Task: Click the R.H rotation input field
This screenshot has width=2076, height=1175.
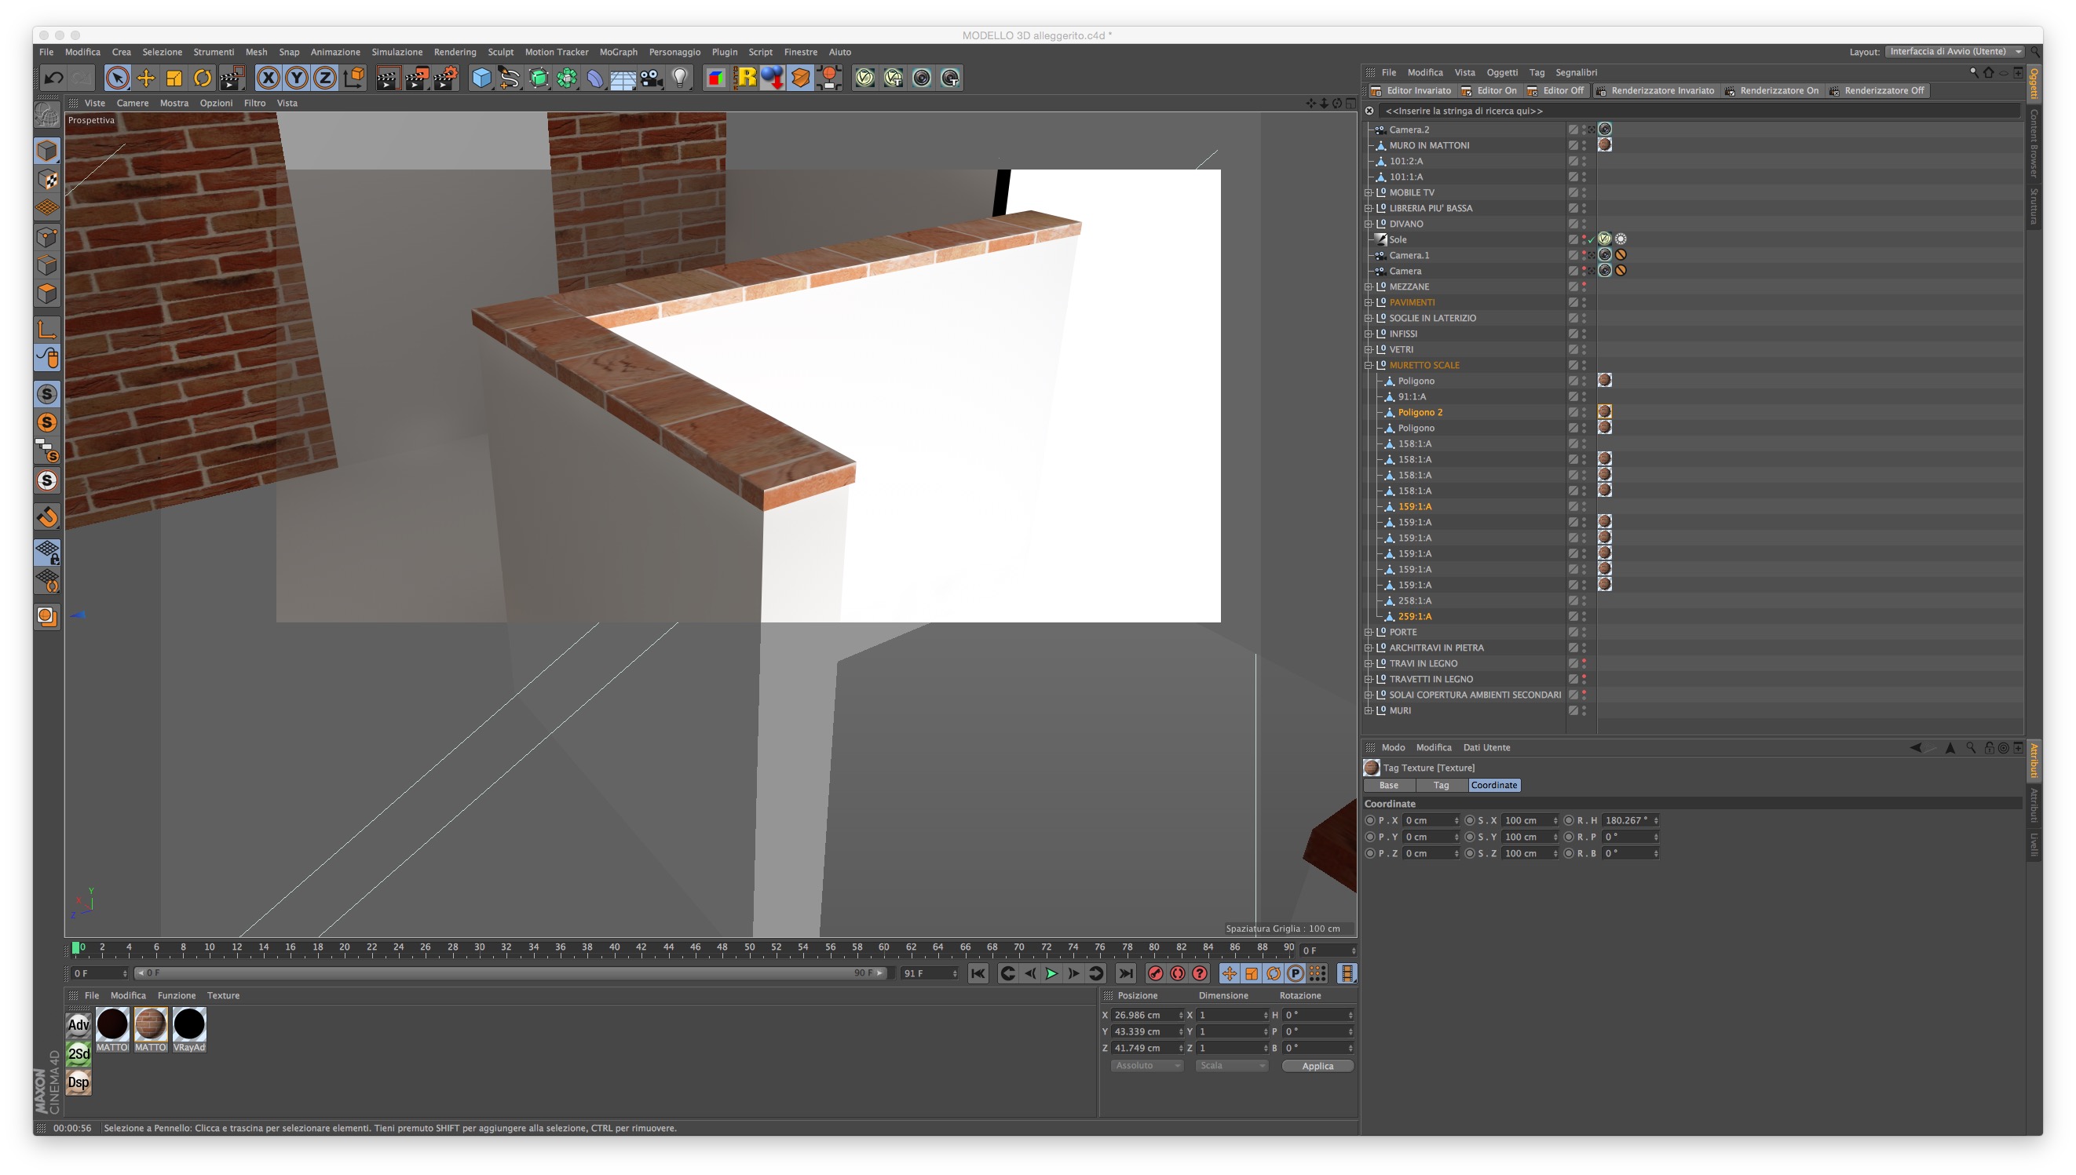Action: tap(1626, 820)
